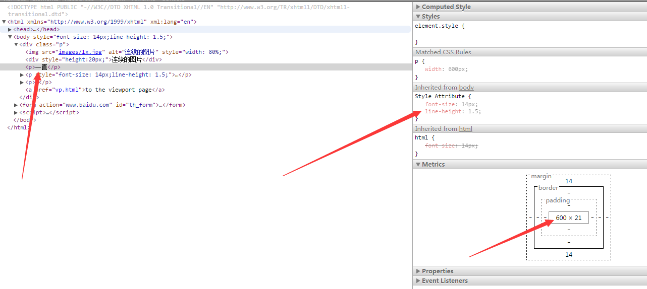Click the p selector in matched rules

[417, 61]
